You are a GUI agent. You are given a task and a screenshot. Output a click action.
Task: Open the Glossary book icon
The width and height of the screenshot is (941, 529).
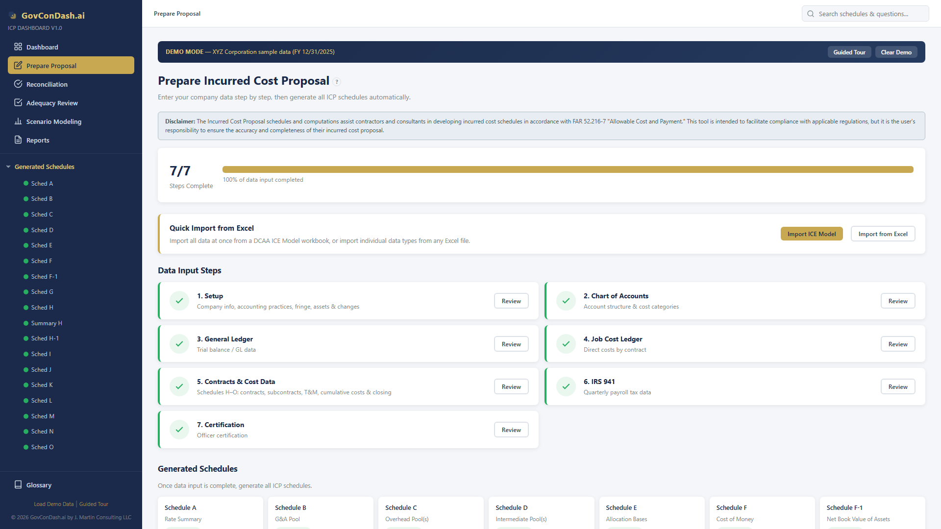(18, 485)
